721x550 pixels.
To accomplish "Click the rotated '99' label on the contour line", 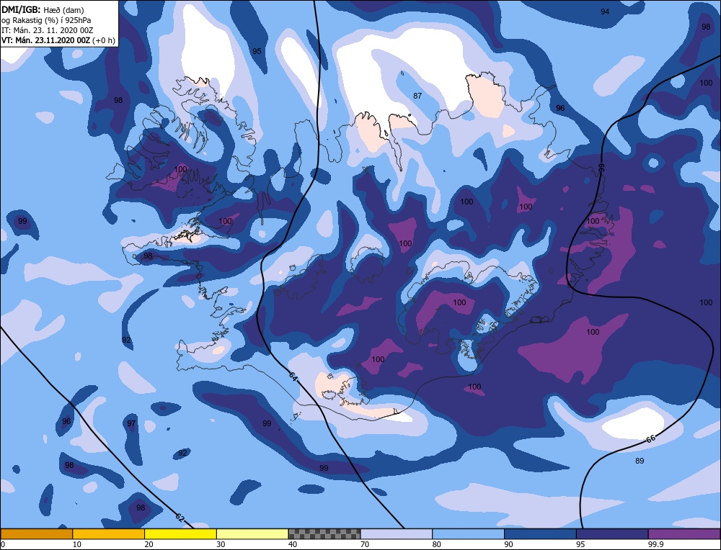I will pyautogui.click(x=602, y=168).
